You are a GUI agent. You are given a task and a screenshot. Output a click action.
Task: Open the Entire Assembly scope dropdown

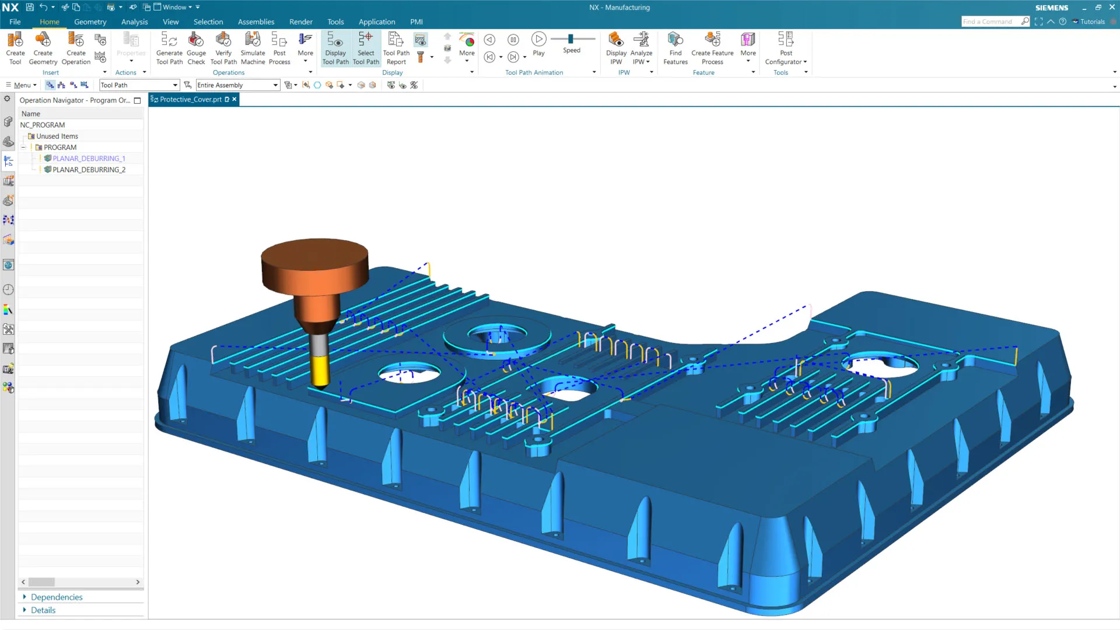275,85
